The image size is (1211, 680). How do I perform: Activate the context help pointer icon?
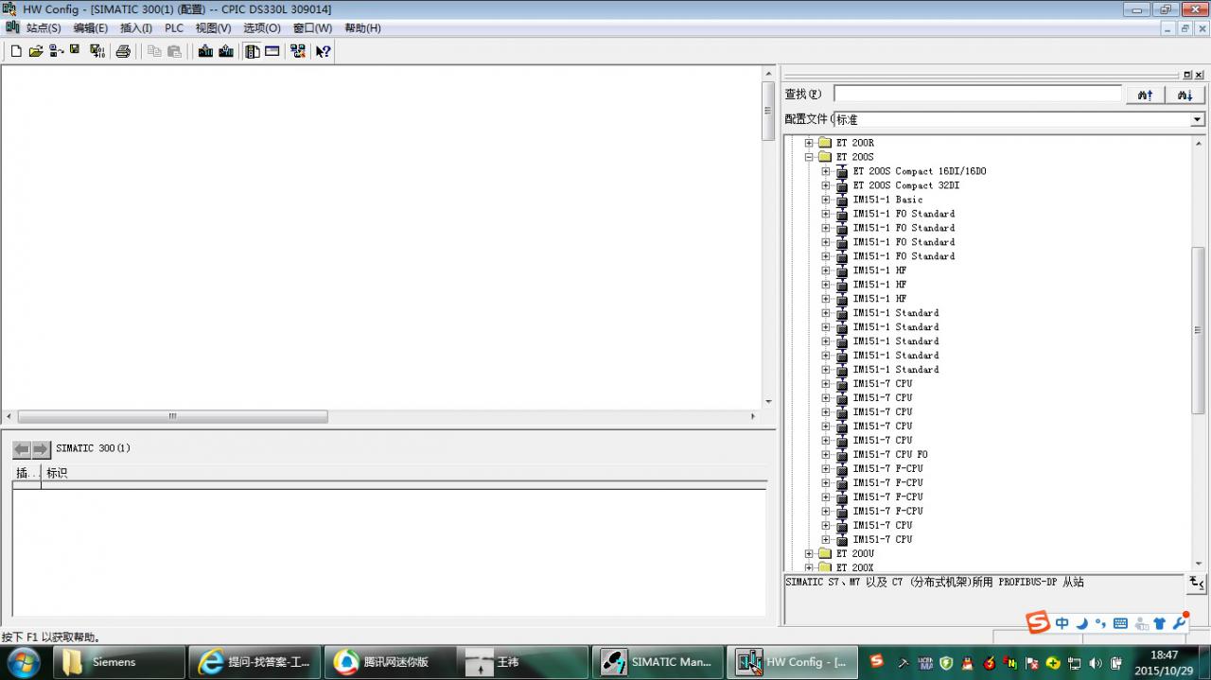324,51
